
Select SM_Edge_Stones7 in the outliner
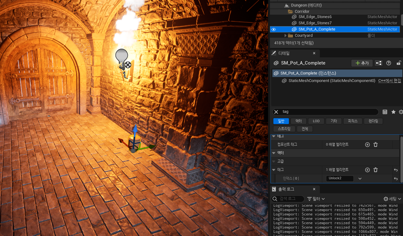click(x=315, y=23)
